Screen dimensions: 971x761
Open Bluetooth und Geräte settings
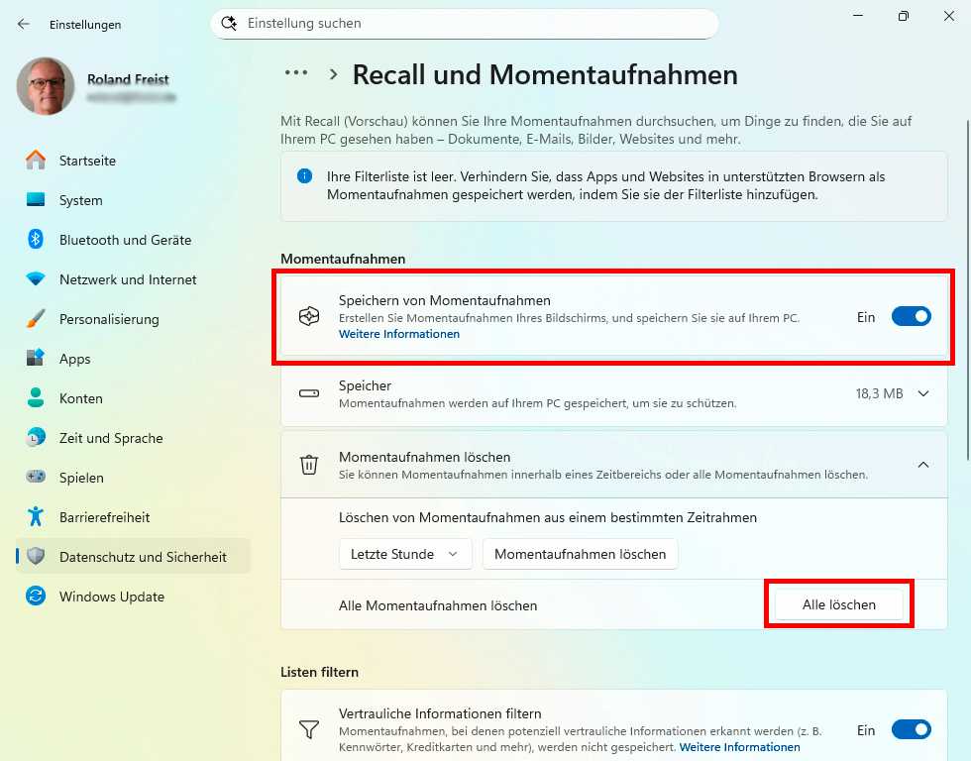[x=133, y=240]
